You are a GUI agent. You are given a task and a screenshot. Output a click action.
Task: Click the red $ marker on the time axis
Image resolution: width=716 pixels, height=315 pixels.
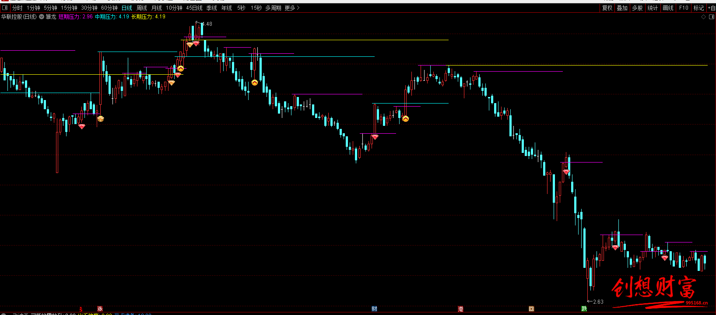click(81, 309)
